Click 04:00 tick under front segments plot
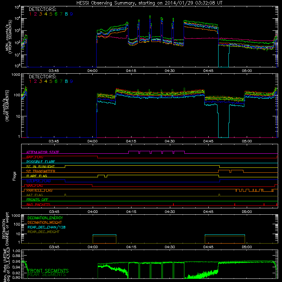The height and width of the screenshot is (282, 282). click(92, 71)
